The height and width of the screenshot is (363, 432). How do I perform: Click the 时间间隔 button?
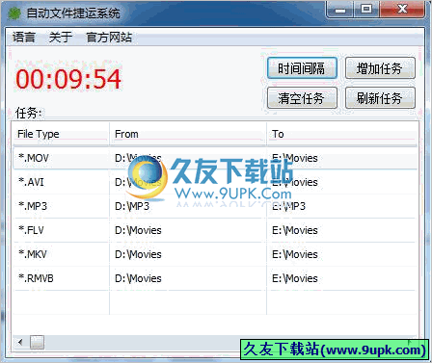[302, 68]
